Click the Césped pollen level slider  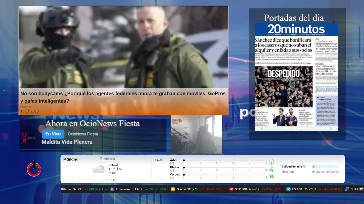coord(225,175)
